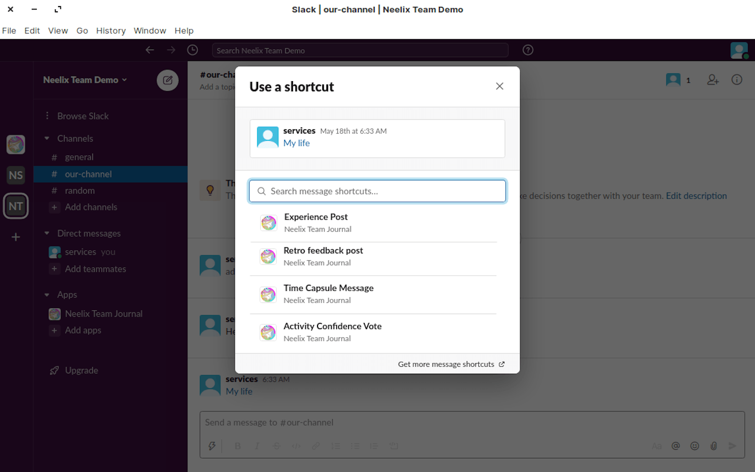Add people to the channel
Screen dimensions: 755x472
click(x=713, y=80)
